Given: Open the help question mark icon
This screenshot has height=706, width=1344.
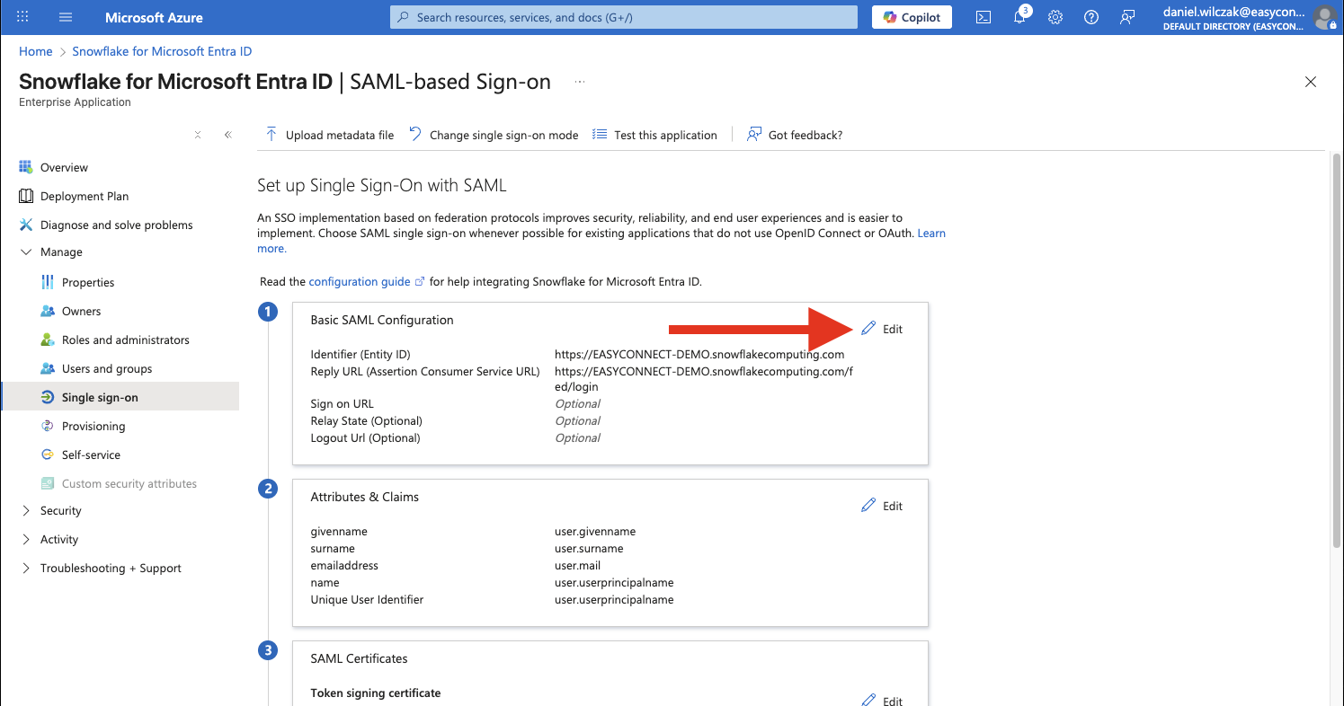Looking at the screenshot, I should [1091, 17].
